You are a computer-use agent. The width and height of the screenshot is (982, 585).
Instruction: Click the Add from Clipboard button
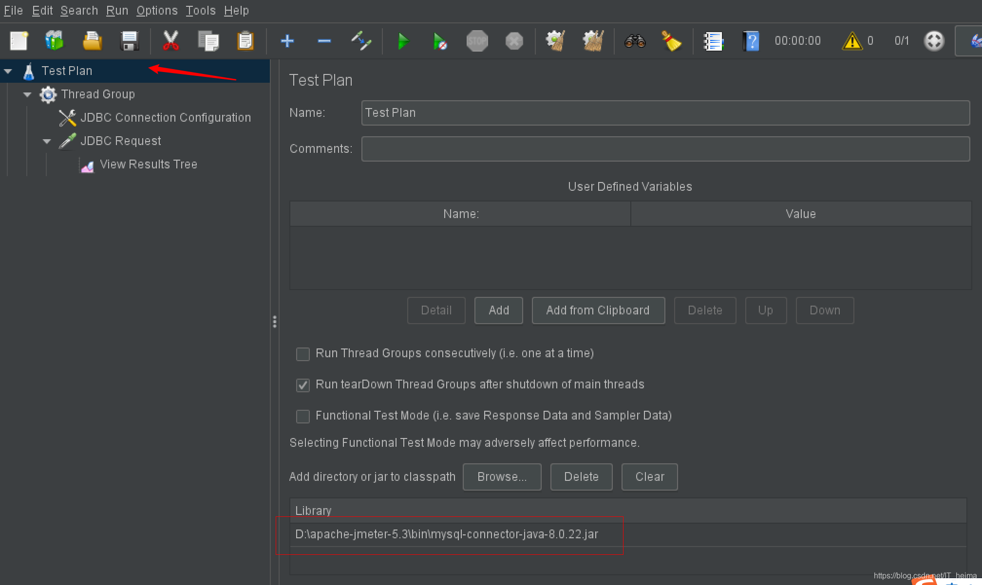pos(598,310)
